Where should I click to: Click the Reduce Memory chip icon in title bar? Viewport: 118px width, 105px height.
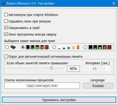click(x=3, y=3)
